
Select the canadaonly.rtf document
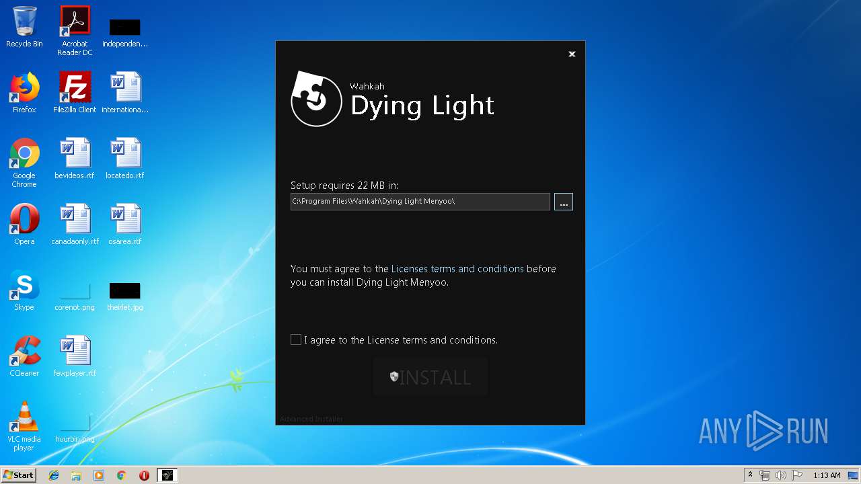pos(75,225)
